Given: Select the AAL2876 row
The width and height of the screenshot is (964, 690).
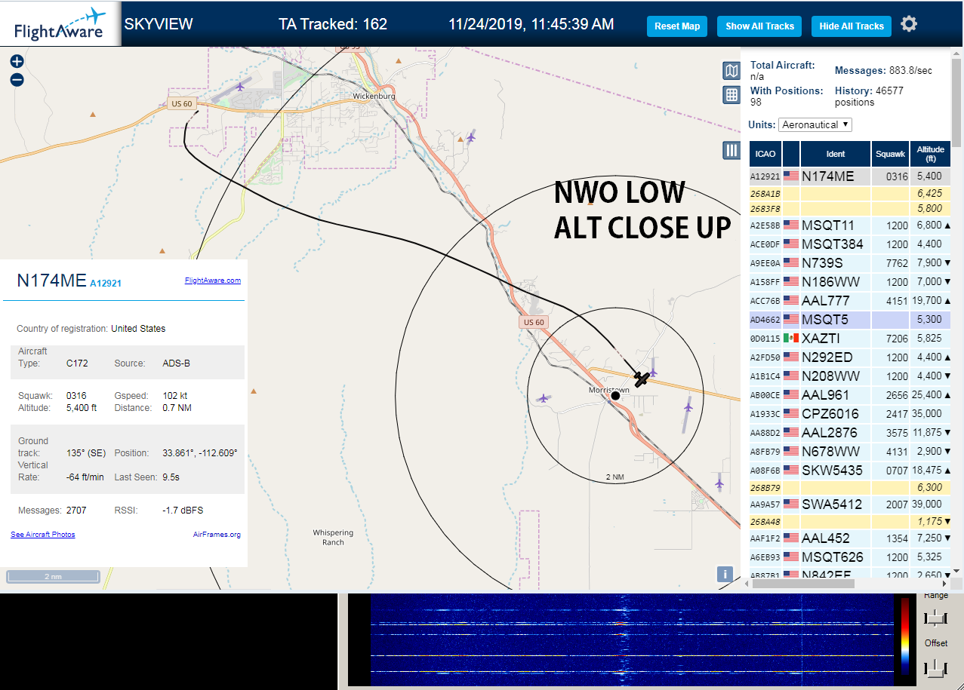Looking at the screenshot, I should coord(850,433).
